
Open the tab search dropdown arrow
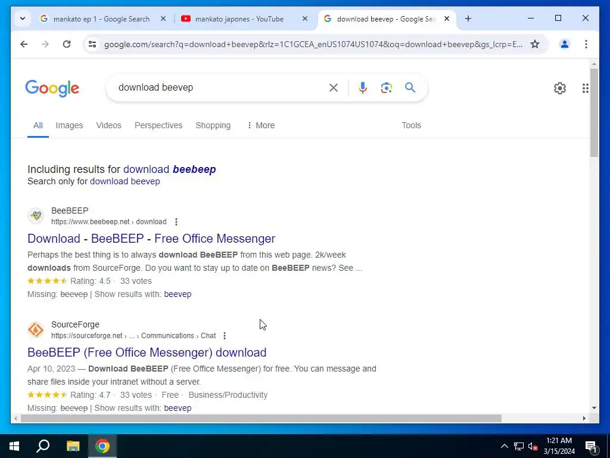click(x=23, y=18)
